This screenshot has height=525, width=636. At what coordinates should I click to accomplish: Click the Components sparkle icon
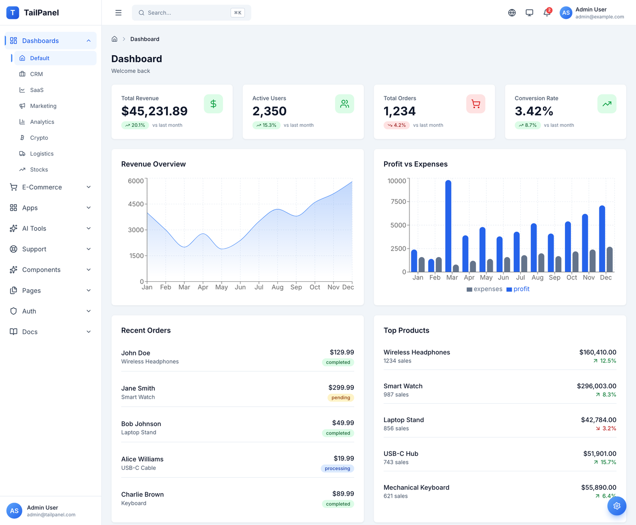coord(13,269)
